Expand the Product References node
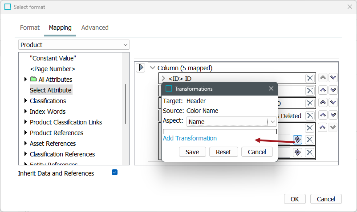The width and height of the screenshot is (357, 212). [x=25, y=132]
